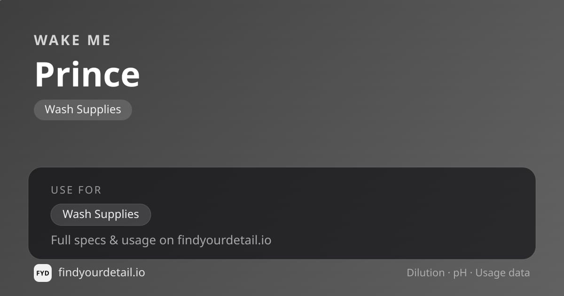Open findyourdetail.io link beside the FYD logo
This screenshot has height=296, width=564.
(x=102, y=273)
